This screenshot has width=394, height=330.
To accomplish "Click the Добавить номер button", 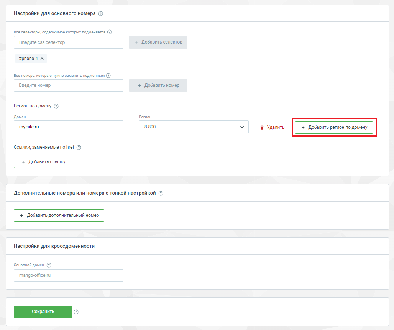I will click(158, 85).
